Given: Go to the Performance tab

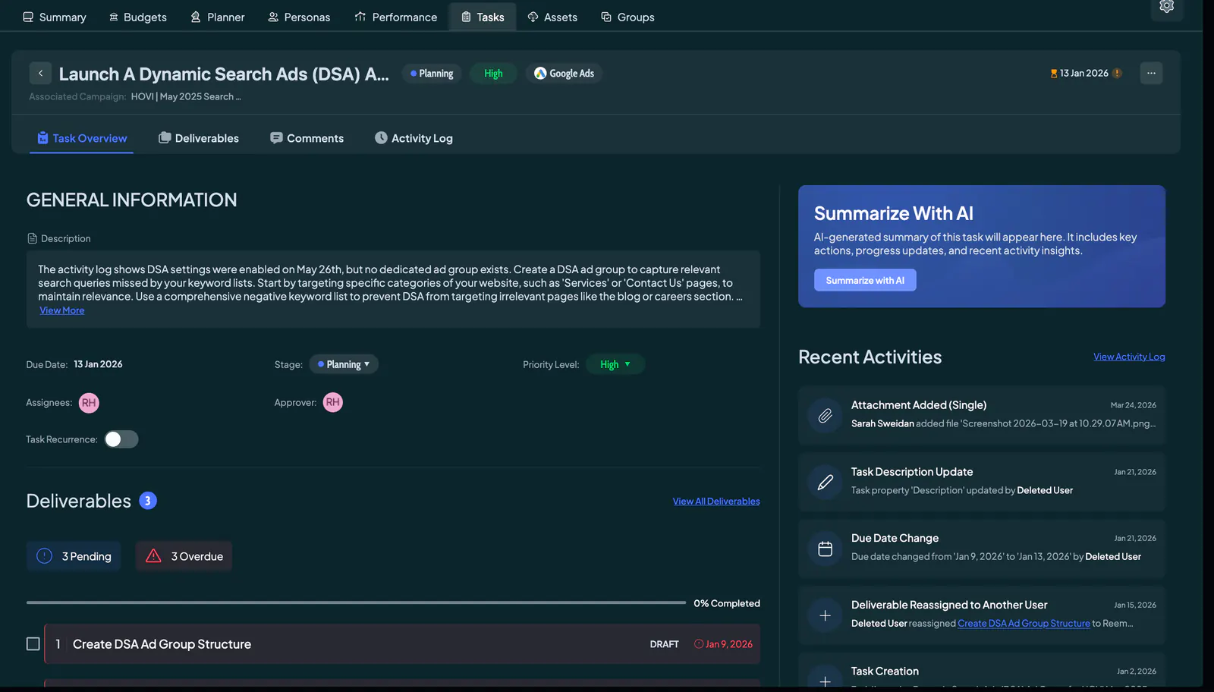Looking at the screenshot, I should 395,17.
